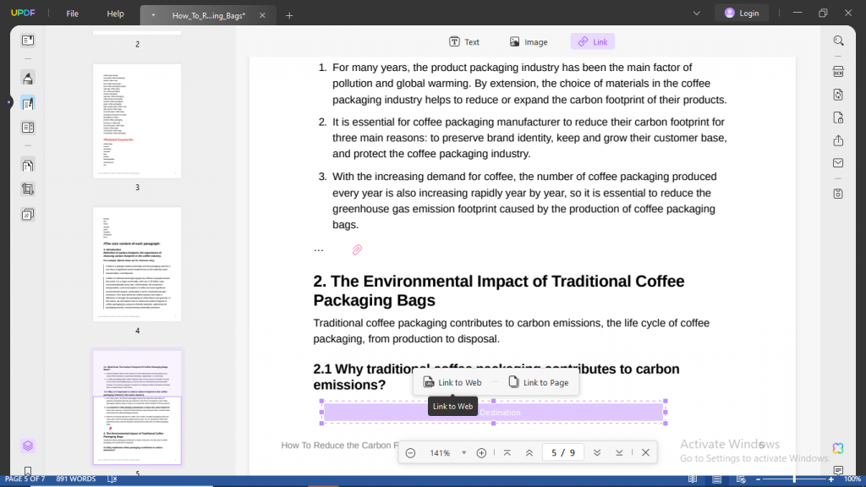Click the Login button
The width and height of the screenshot is (866, 487).
(x=740, y=14)
